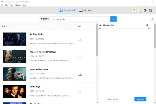Open the Help menu

point(24,5)
